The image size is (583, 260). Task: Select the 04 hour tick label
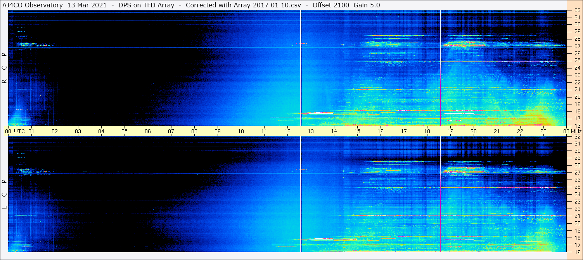pyautogui.click(x=101, y=131)
